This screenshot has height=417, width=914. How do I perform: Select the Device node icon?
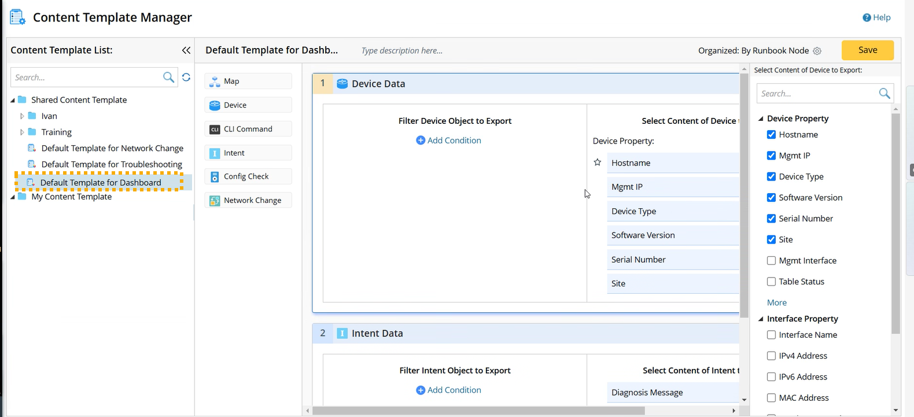pyautogui.click(x=215, y=105)
